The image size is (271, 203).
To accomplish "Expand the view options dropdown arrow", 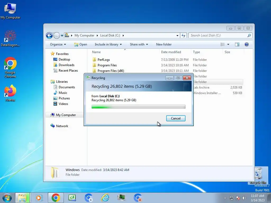I will tap(228, 44).
